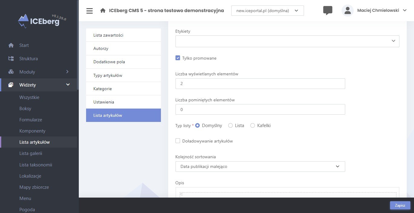Expand the Moduły submenu arrow
This screenshot has height=213, width=414.
[x=67, y=72]
